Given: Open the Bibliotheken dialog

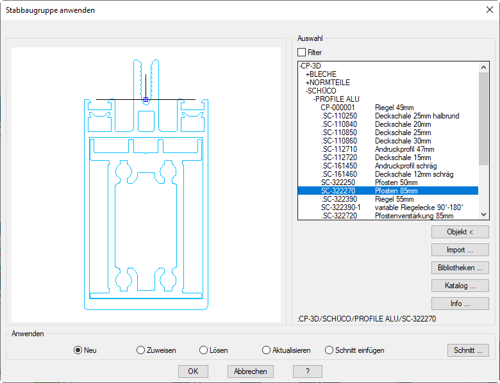Looking at the screenshot, I should click(460, 268).
